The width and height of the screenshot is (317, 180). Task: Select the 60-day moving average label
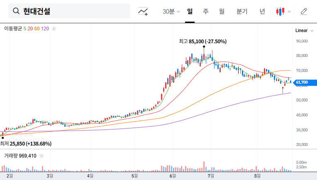click(x=37, y=29)
